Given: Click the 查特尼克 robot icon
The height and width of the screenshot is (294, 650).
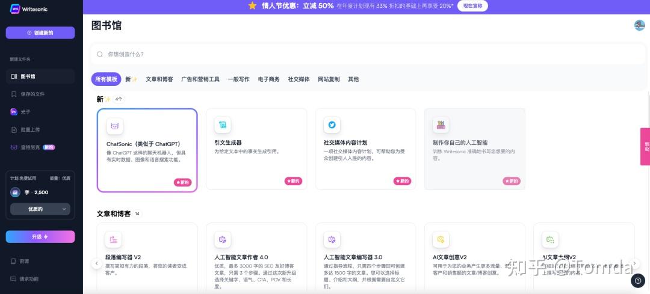Looking at the screenshot, I should coord(14,147).
